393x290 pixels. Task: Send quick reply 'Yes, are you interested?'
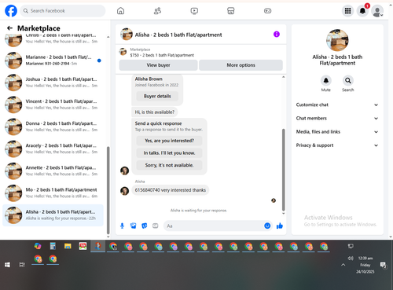click(169, 141)
